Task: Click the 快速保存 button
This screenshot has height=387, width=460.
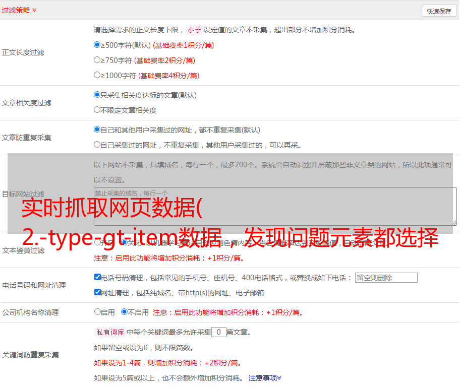Action: [439, 11]
